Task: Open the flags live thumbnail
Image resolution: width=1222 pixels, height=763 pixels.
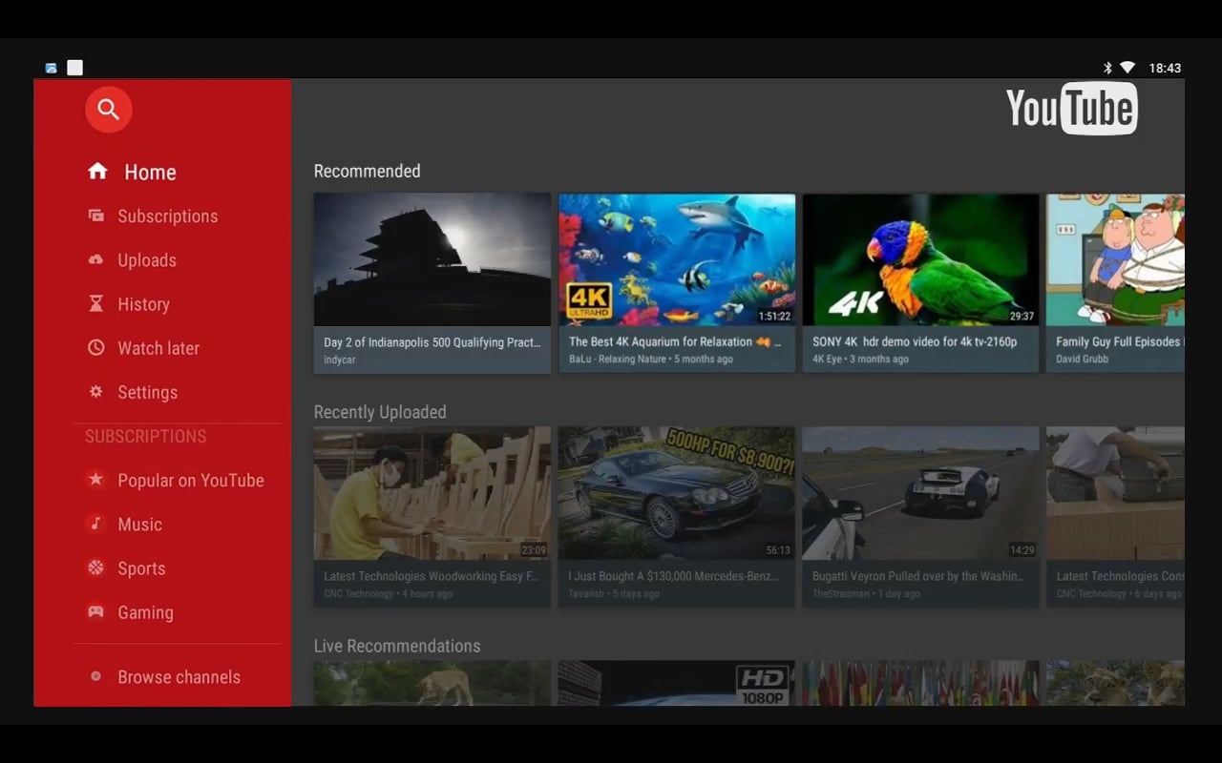Action: (x=920, y=683)
